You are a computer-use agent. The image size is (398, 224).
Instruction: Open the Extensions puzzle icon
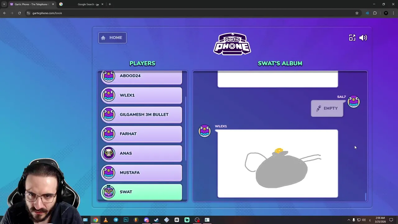click(375, 13)
